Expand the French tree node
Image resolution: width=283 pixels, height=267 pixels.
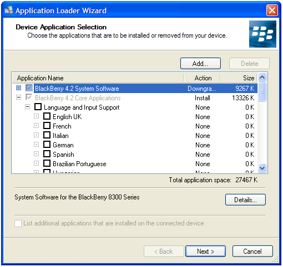click(x=36, y=126)
